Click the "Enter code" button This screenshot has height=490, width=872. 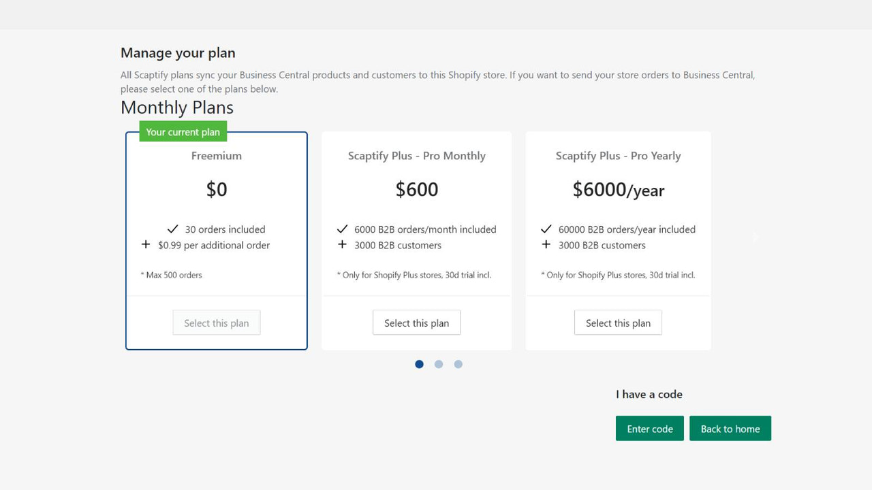(x=649, y=428)
